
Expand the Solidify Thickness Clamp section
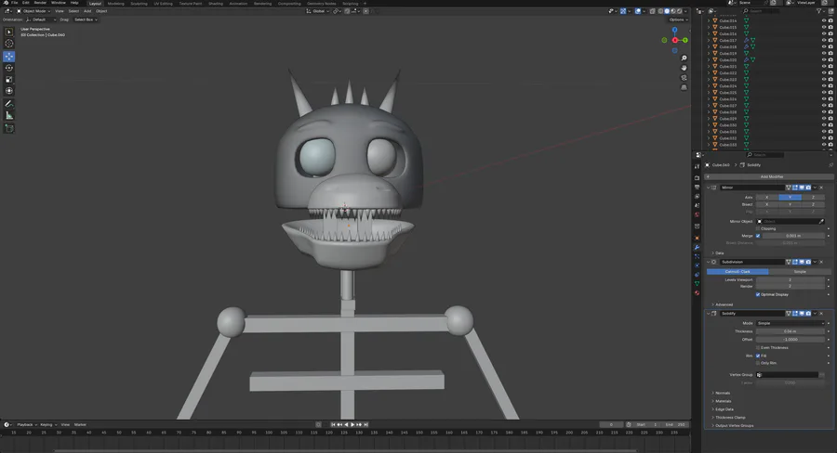point(728,418)
